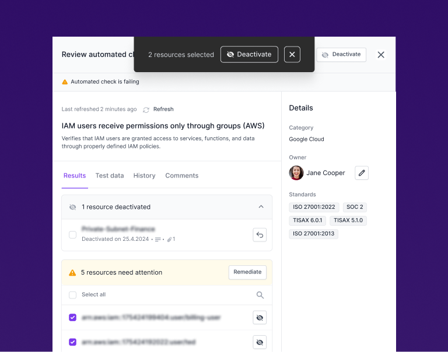Hide the billing-user resource with its eye-slash icon
The width and height of the screenshot is (448, 352).
(260, 318)
